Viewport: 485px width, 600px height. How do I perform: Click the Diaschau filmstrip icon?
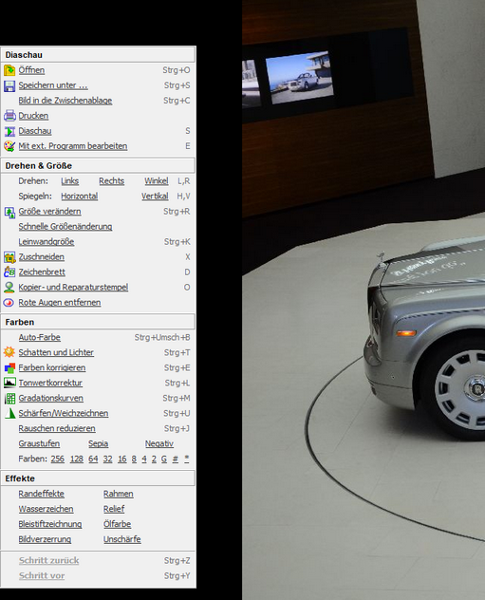click(x=9, y=131)
